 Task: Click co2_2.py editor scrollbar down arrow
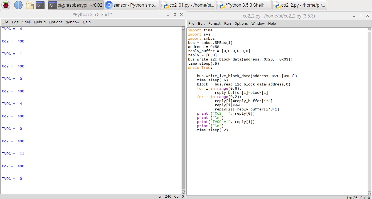coord(369,193)
